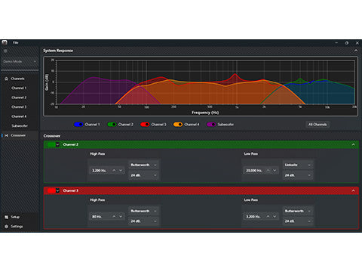362x272 pixels.
Task: Open Channel 2 Low Pass Linkwitz dropdown
Action: (298, 165)
